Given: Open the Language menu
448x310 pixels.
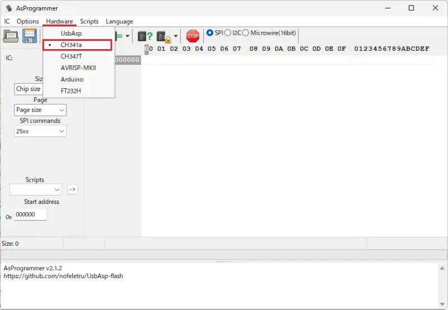Looking at the screenshot, I should pos(119,21).
